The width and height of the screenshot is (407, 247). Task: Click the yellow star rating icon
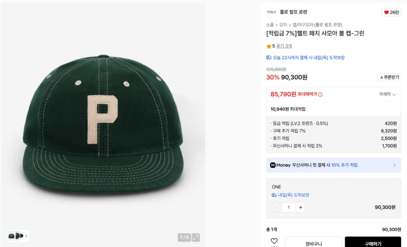pos(269,46)
